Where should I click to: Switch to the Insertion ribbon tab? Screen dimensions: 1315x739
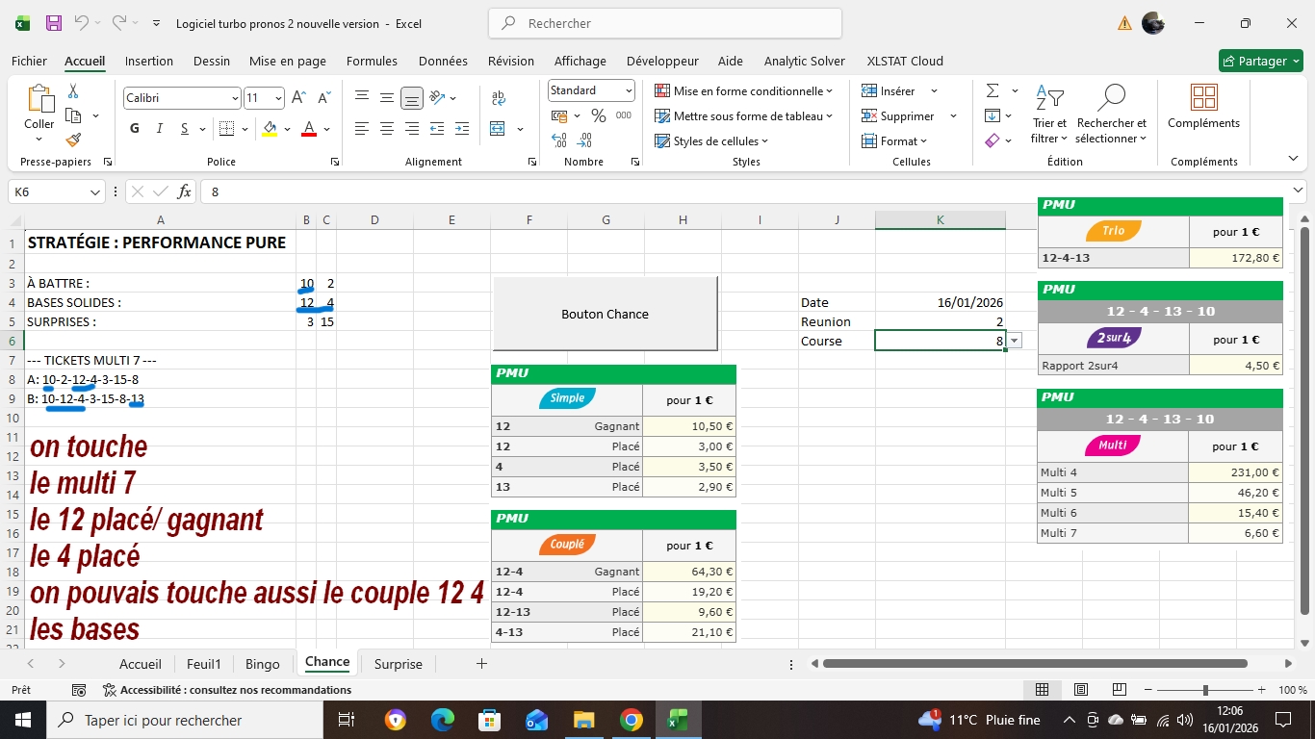[149, 61]
